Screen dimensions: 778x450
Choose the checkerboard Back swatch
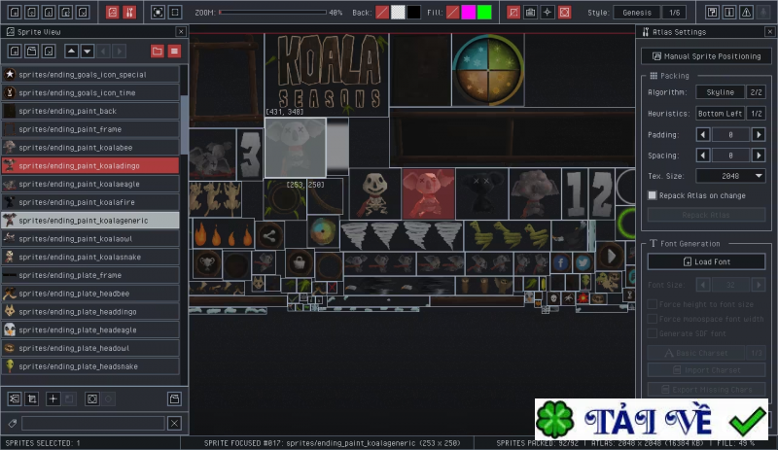pyautogui.click(x=398, y=13)
